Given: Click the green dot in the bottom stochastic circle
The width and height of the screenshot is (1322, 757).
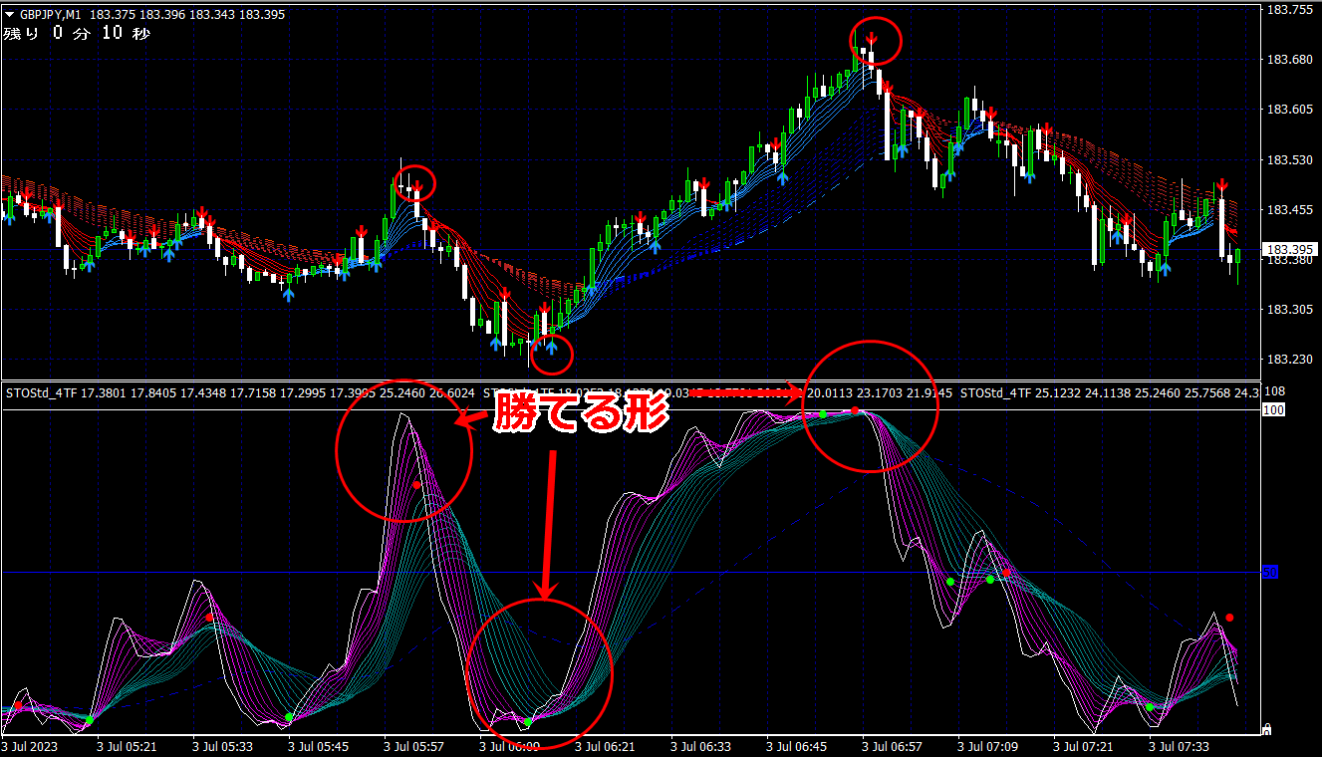Looking at the screenshot, I should point(528,721).
